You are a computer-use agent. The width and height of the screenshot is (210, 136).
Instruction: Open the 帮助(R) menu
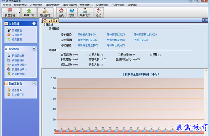tap(132, 5)
